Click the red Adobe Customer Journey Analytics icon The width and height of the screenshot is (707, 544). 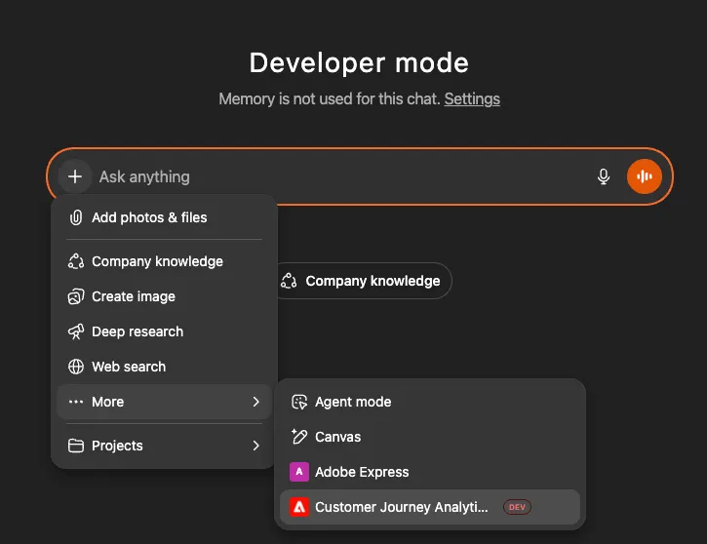[x=299, y=507]
